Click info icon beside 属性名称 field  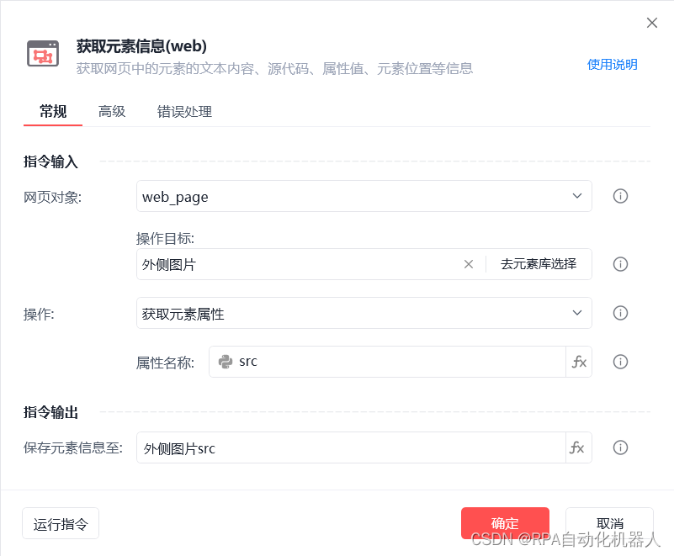click(621, 362)
